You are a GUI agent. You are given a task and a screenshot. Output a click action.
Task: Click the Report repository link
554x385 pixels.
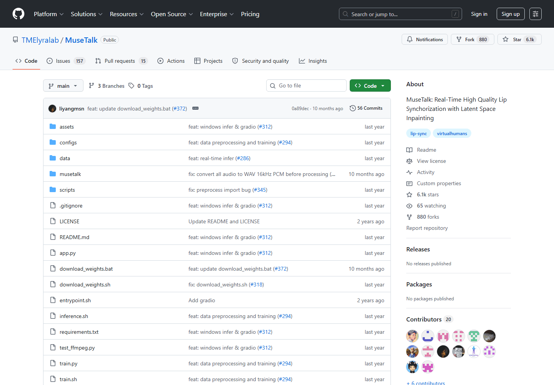pos(427,228)
